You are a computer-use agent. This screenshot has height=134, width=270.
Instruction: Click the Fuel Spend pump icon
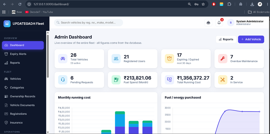tap(116, 80)
